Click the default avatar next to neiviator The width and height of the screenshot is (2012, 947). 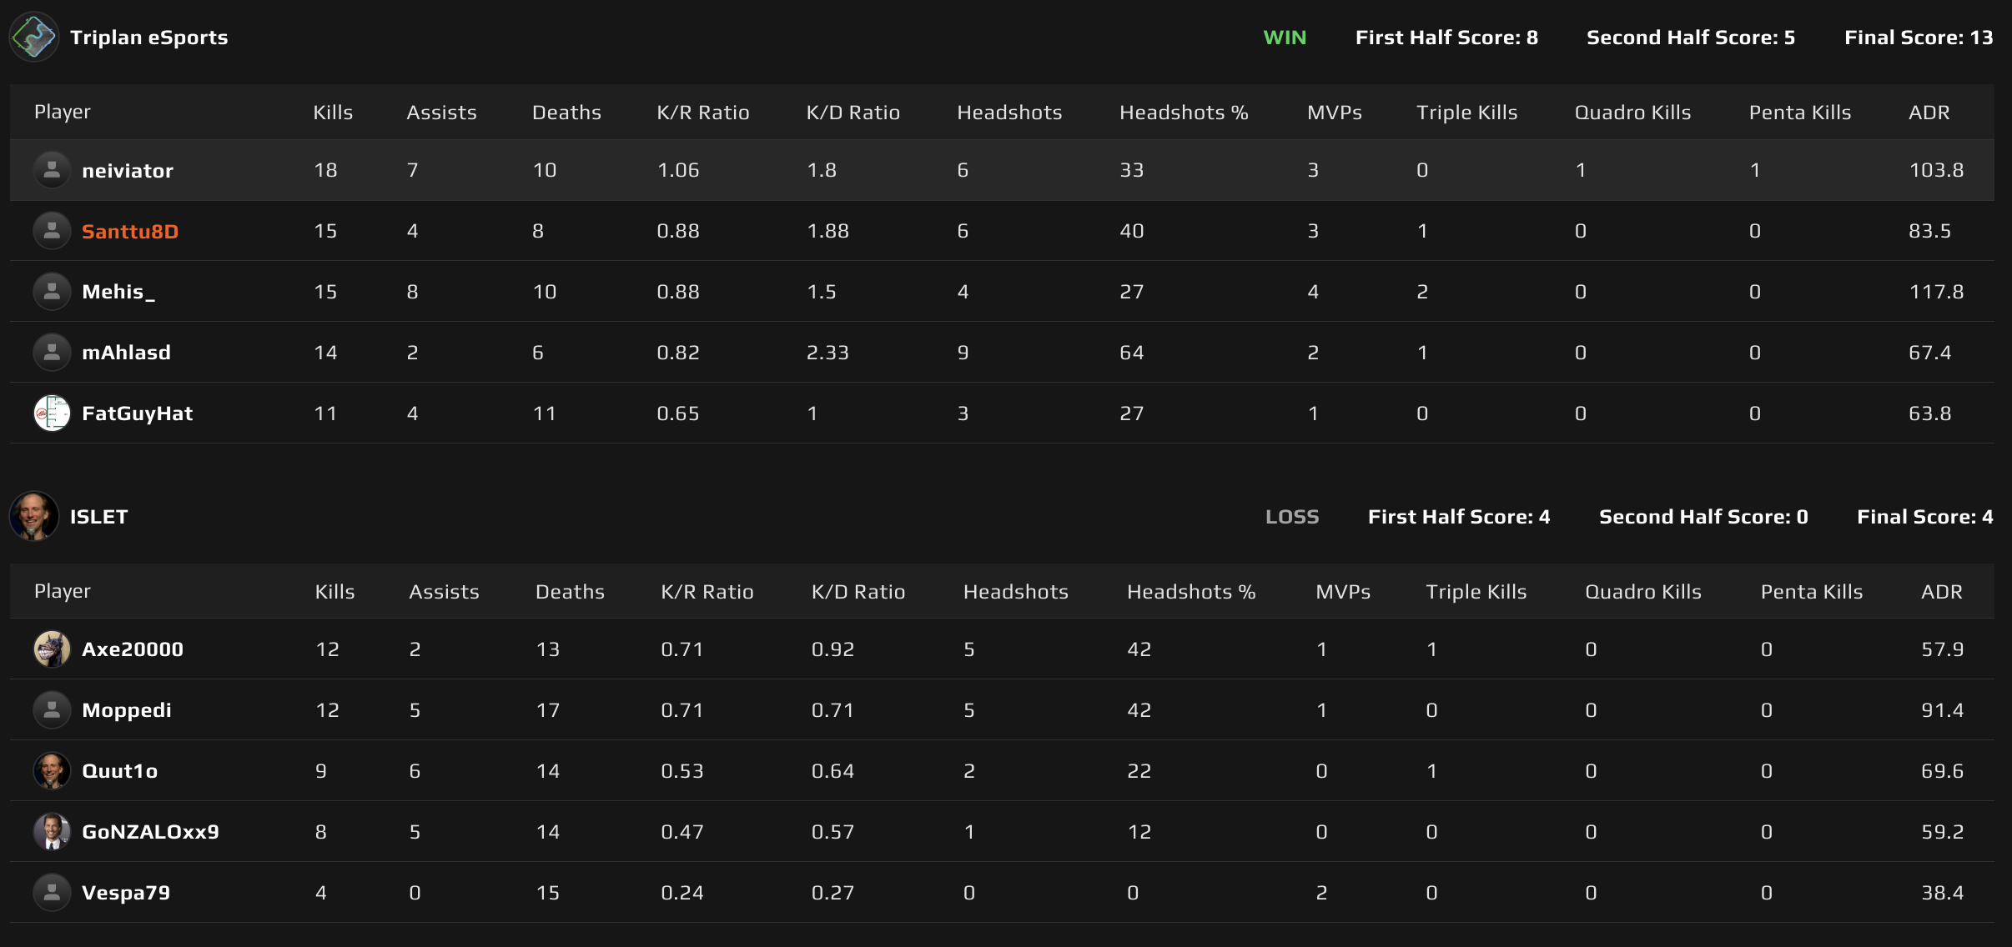[x=52, y=170]
